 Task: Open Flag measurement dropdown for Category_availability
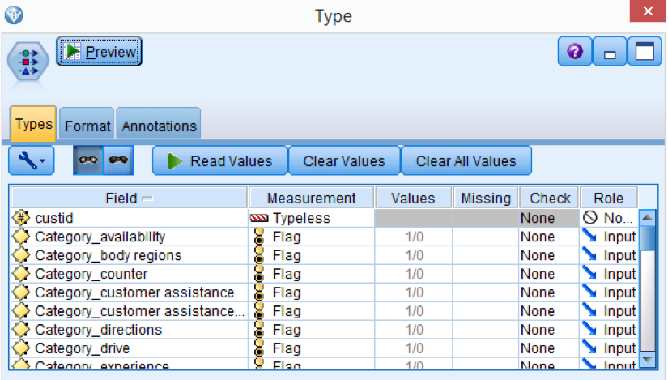click(312, 237)
